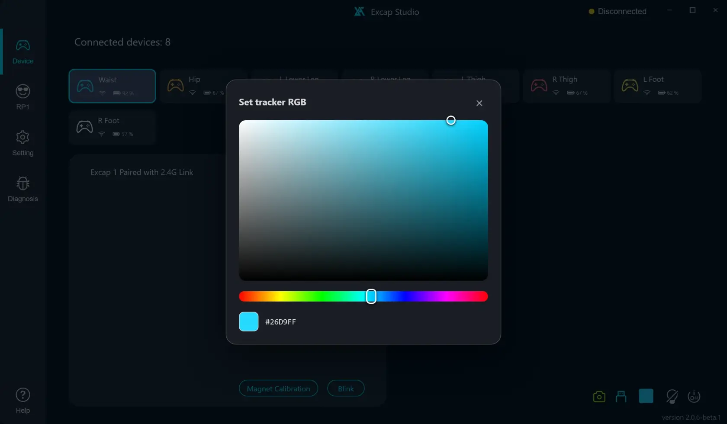
Task: Click the R Foot battery 57% indicator
Action: (123, 134)
